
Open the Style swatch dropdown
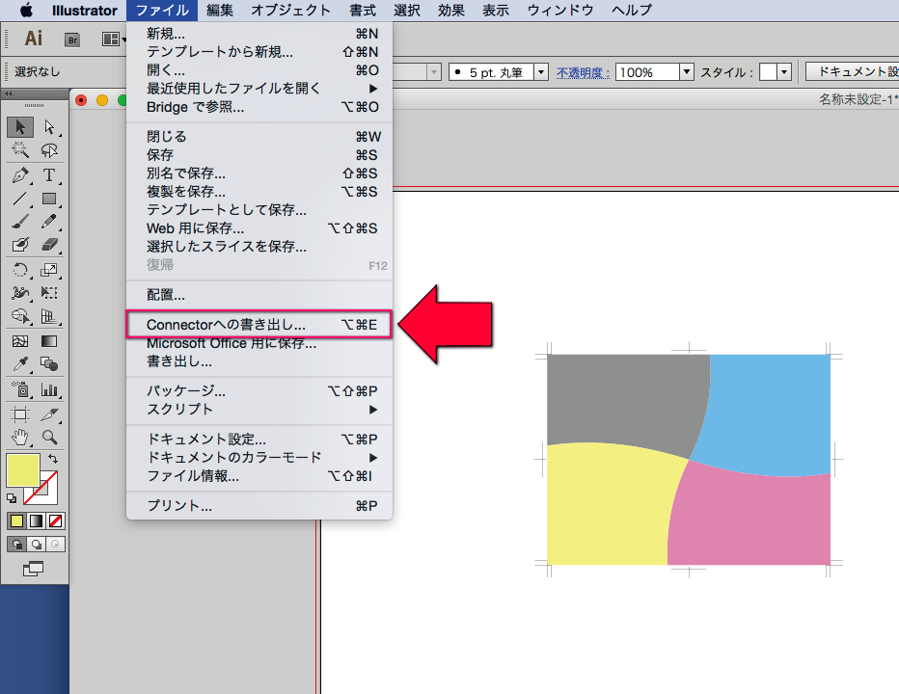785,72
